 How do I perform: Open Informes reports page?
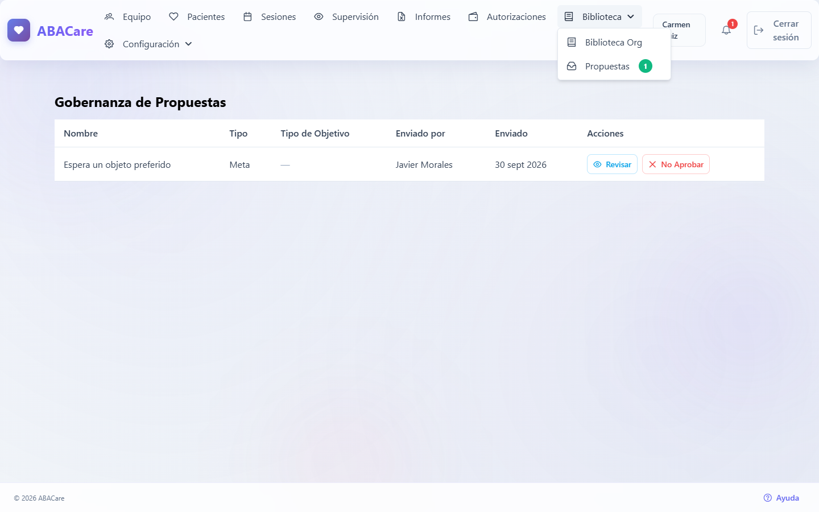[x=424, y=16]
